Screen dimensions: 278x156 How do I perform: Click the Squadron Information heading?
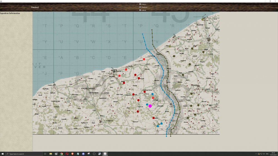click(10, 13)
